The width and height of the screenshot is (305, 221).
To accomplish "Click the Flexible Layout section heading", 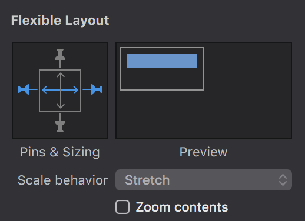I will (x=60, y=21).
